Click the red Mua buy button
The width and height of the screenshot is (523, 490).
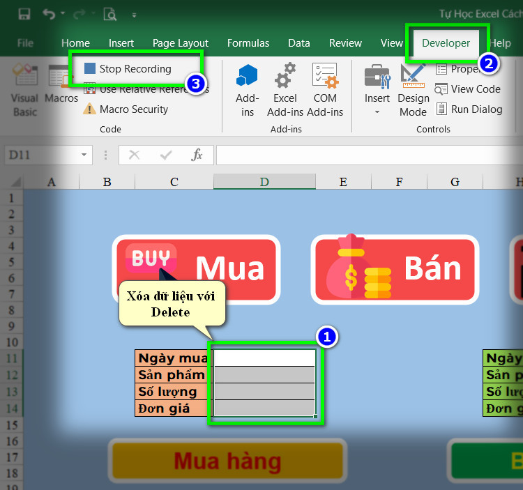(x=196, y=269)
